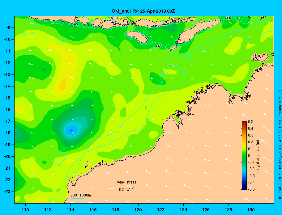Click longitude label 114 on the x-axis
The height and width of the screenshot is (215, 282).
click(x=70, y=210)
